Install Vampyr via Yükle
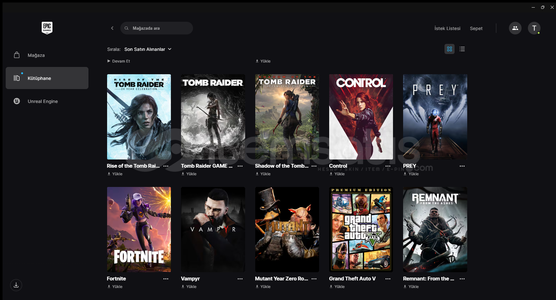 (189, 287)
